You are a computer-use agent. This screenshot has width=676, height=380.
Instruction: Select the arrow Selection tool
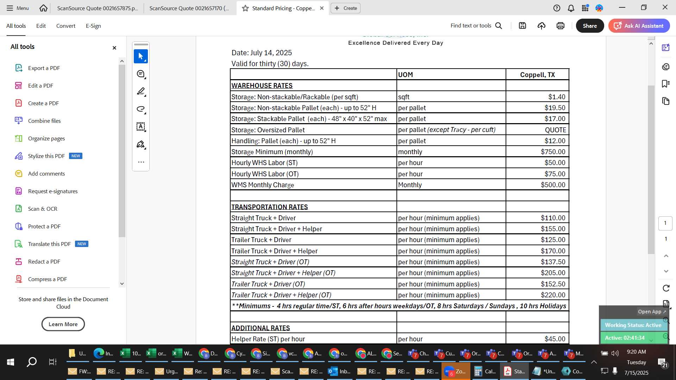tap(141, 56)
